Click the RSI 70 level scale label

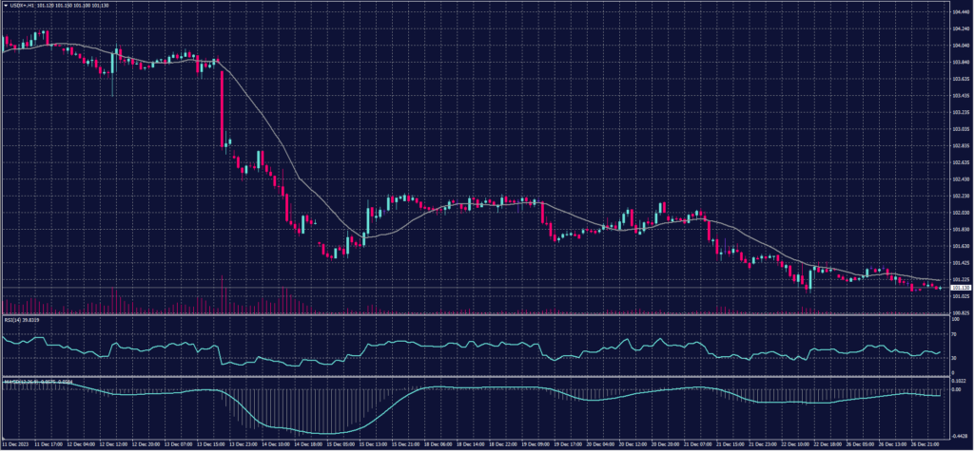pyautogui.click(x=954, y=333)
